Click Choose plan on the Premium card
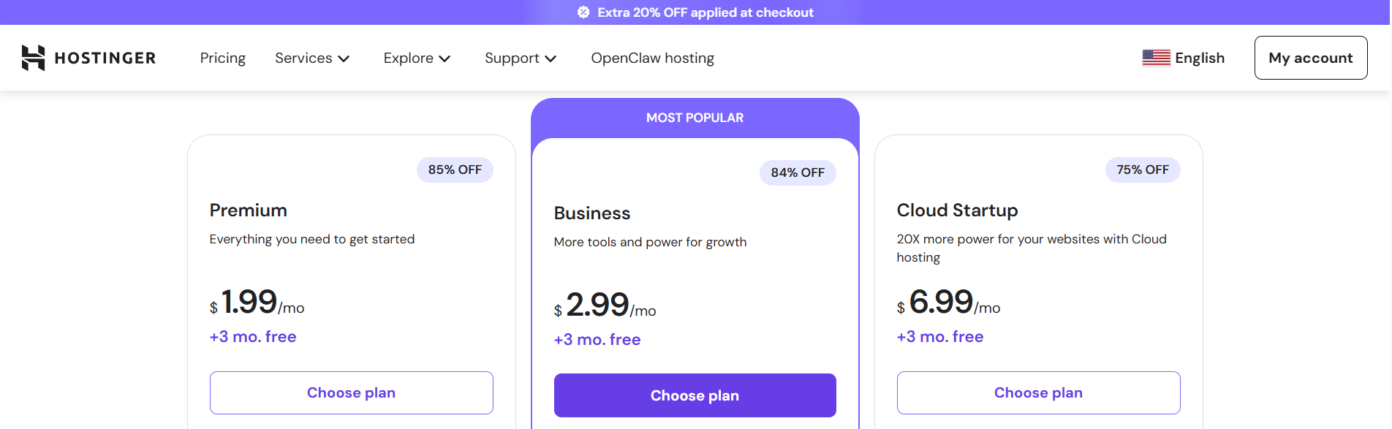 tap(351, 392)
